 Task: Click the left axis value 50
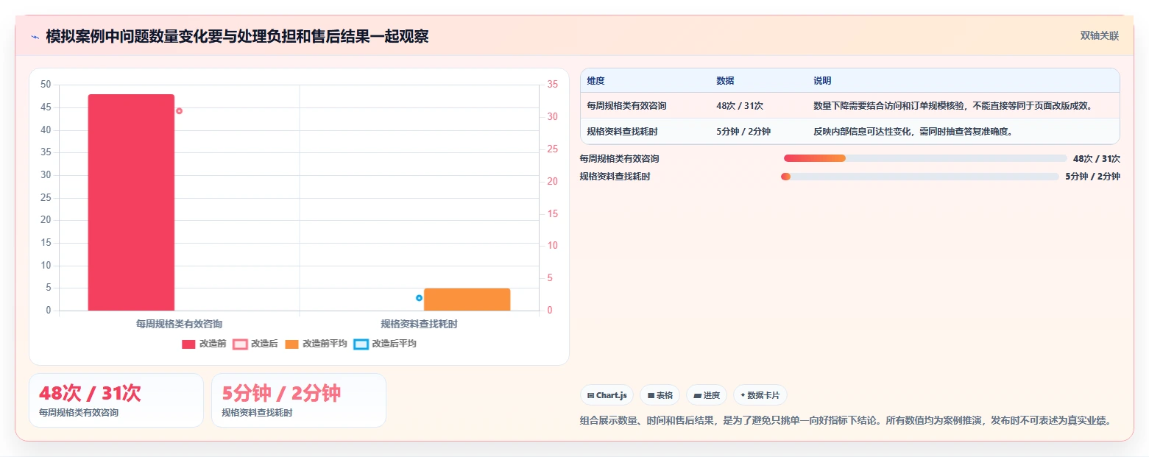click(46, 85)
